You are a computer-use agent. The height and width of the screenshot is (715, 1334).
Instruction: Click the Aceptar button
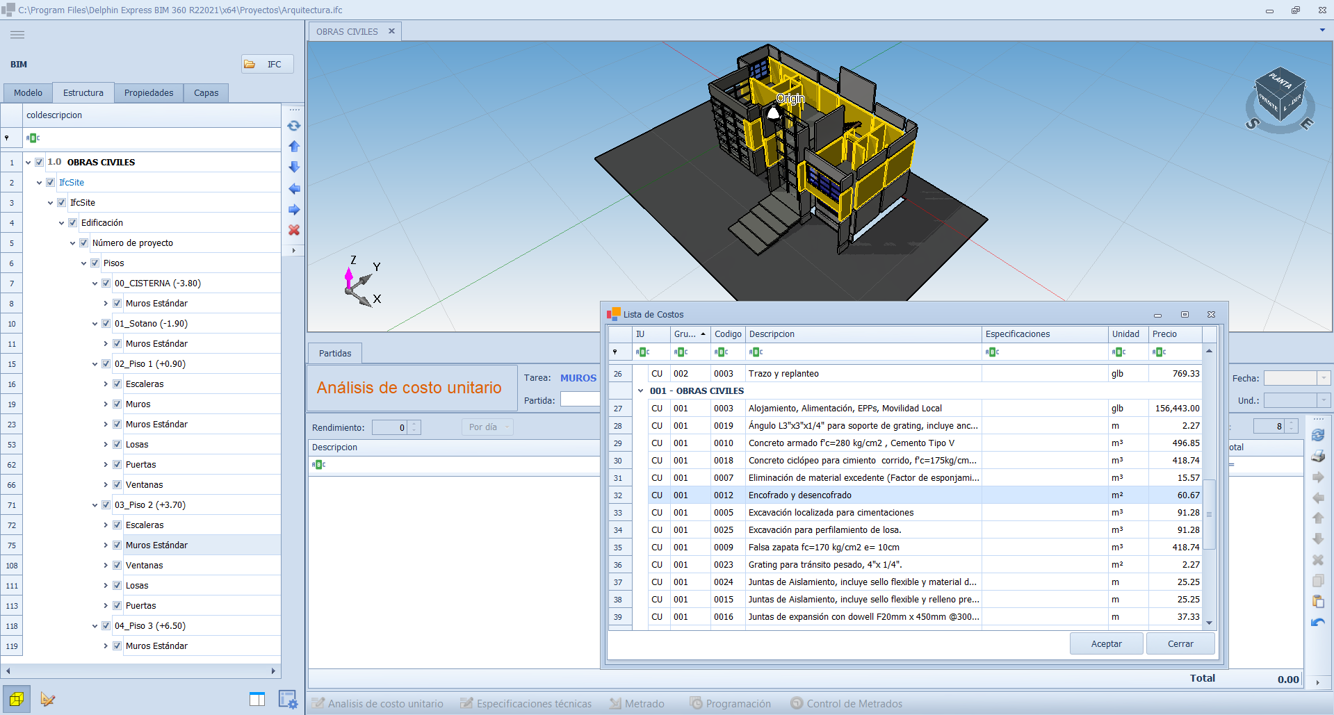pos(1106,644)
